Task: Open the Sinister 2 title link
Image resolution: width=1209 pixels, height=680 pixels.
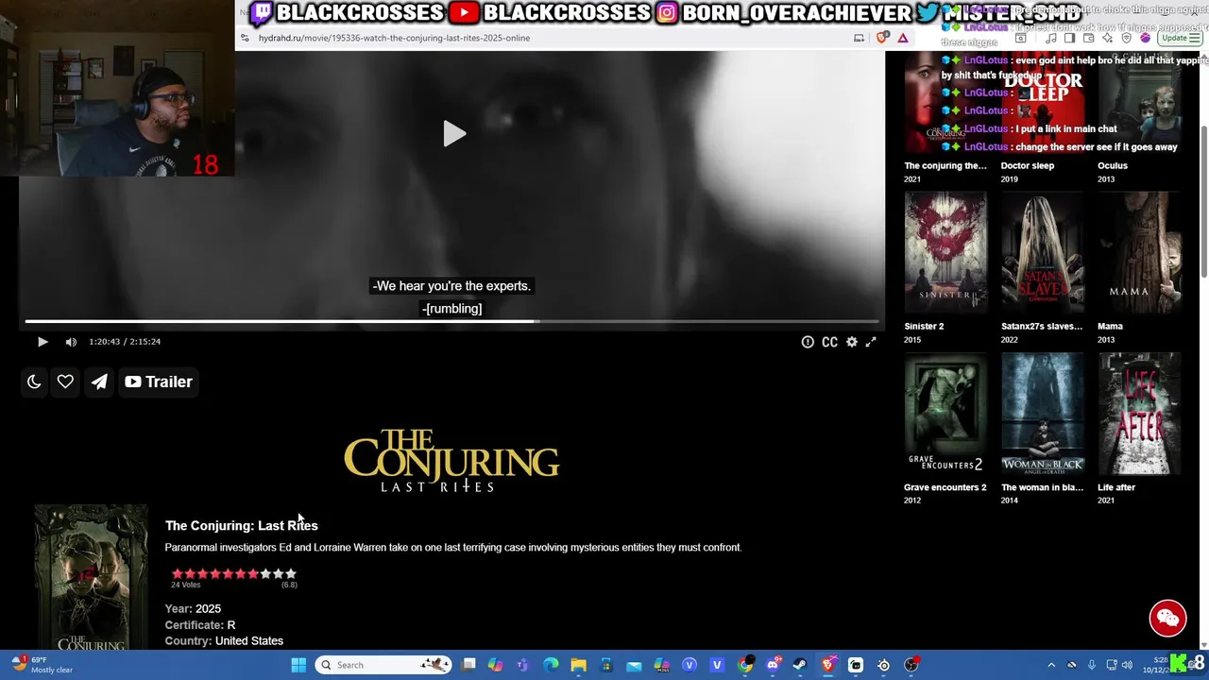Action: coord(924,326)
